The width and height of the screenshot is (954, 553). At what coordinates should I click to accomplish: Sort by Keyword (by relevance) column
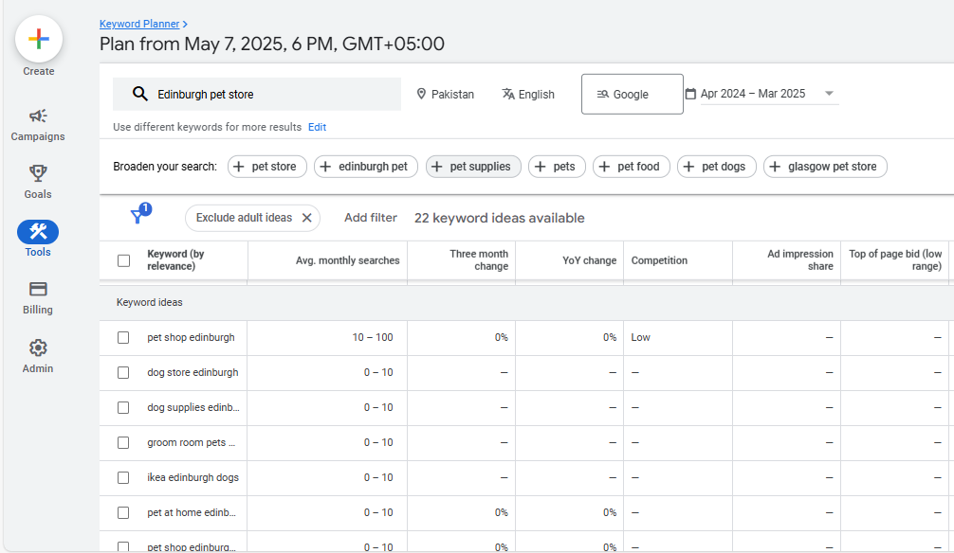175,260
